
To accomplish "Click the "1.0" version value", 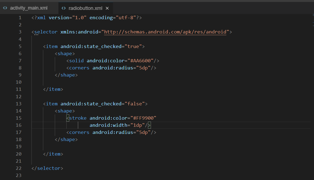I will coord(79,18).
